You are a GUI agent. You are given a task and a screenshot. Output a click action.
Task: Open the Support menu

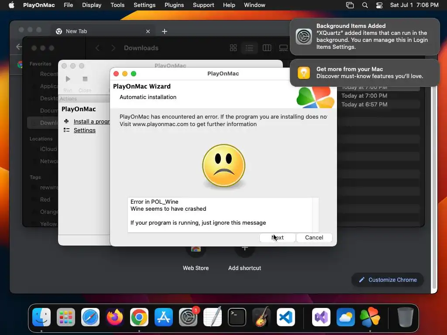203,5
